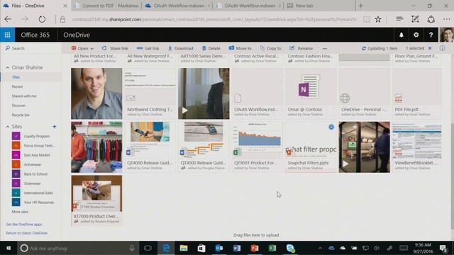Click the Search box in OneDrive
454x255 pixels.
pyautogui.click(x=31, y=48)
